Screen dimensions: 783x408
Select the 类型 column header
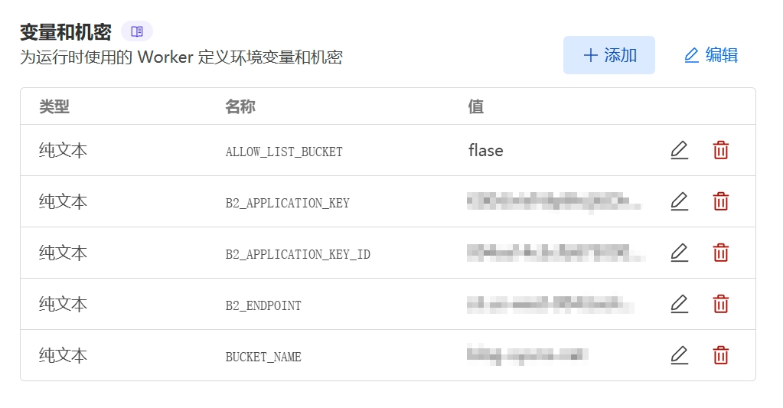coord(54,106)
